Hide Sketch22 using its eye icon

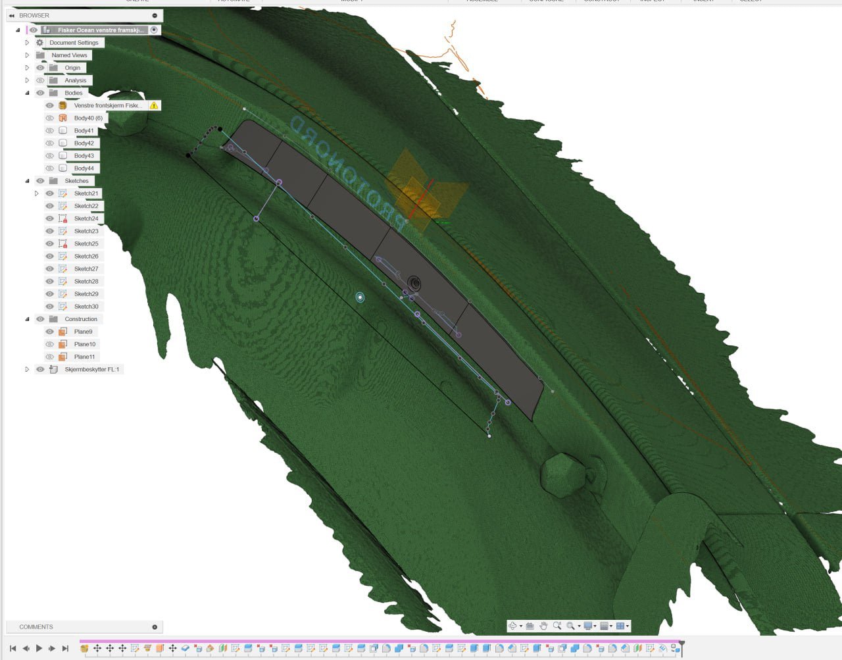click(49, 206)
